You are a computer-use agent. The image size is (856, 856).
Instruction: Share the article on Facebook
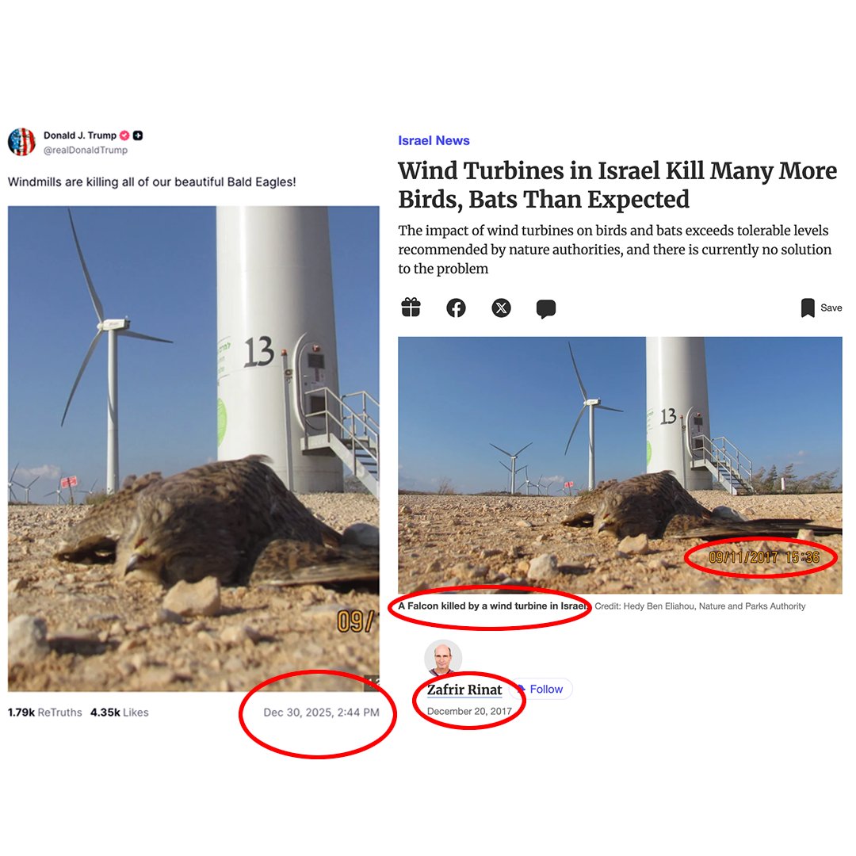tap(456, 308)
